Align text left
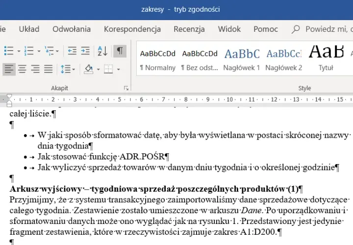Viewport: 353px width, 245px height. pos(9,69)
